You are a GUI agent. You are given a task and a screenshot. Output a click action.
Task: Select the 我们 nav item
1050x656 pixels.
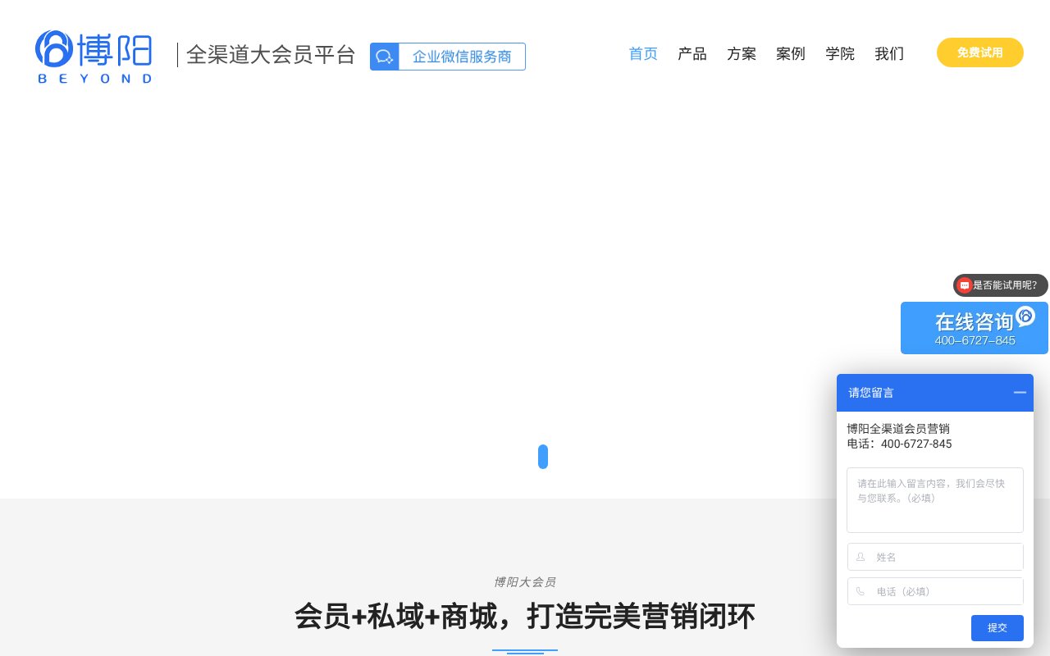[888, 53]
